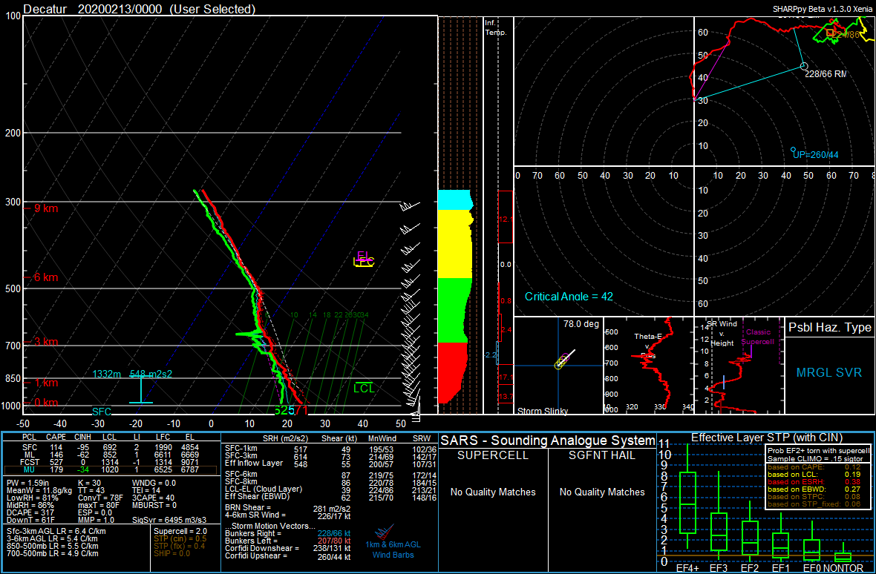Click the cyan segment of height bar

[455, 199]
